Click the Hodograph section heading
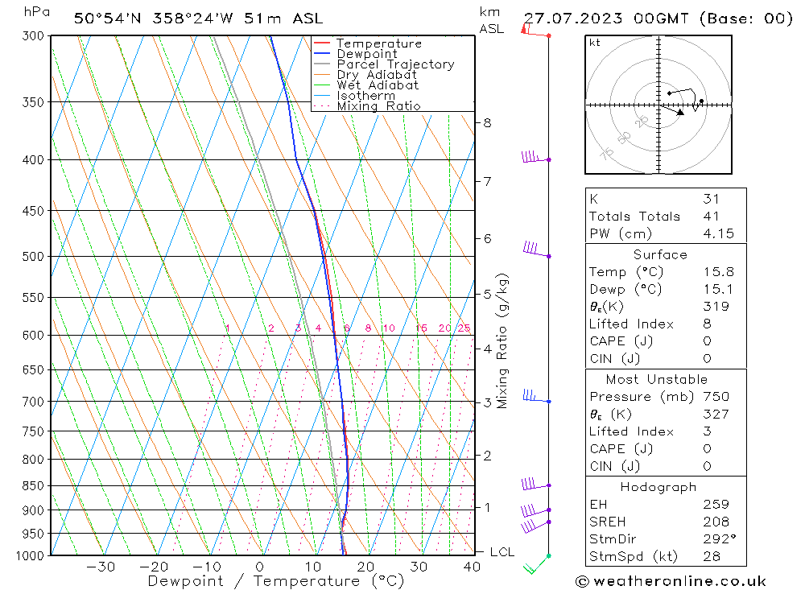 pyautogui.click(x=658, y=487)
